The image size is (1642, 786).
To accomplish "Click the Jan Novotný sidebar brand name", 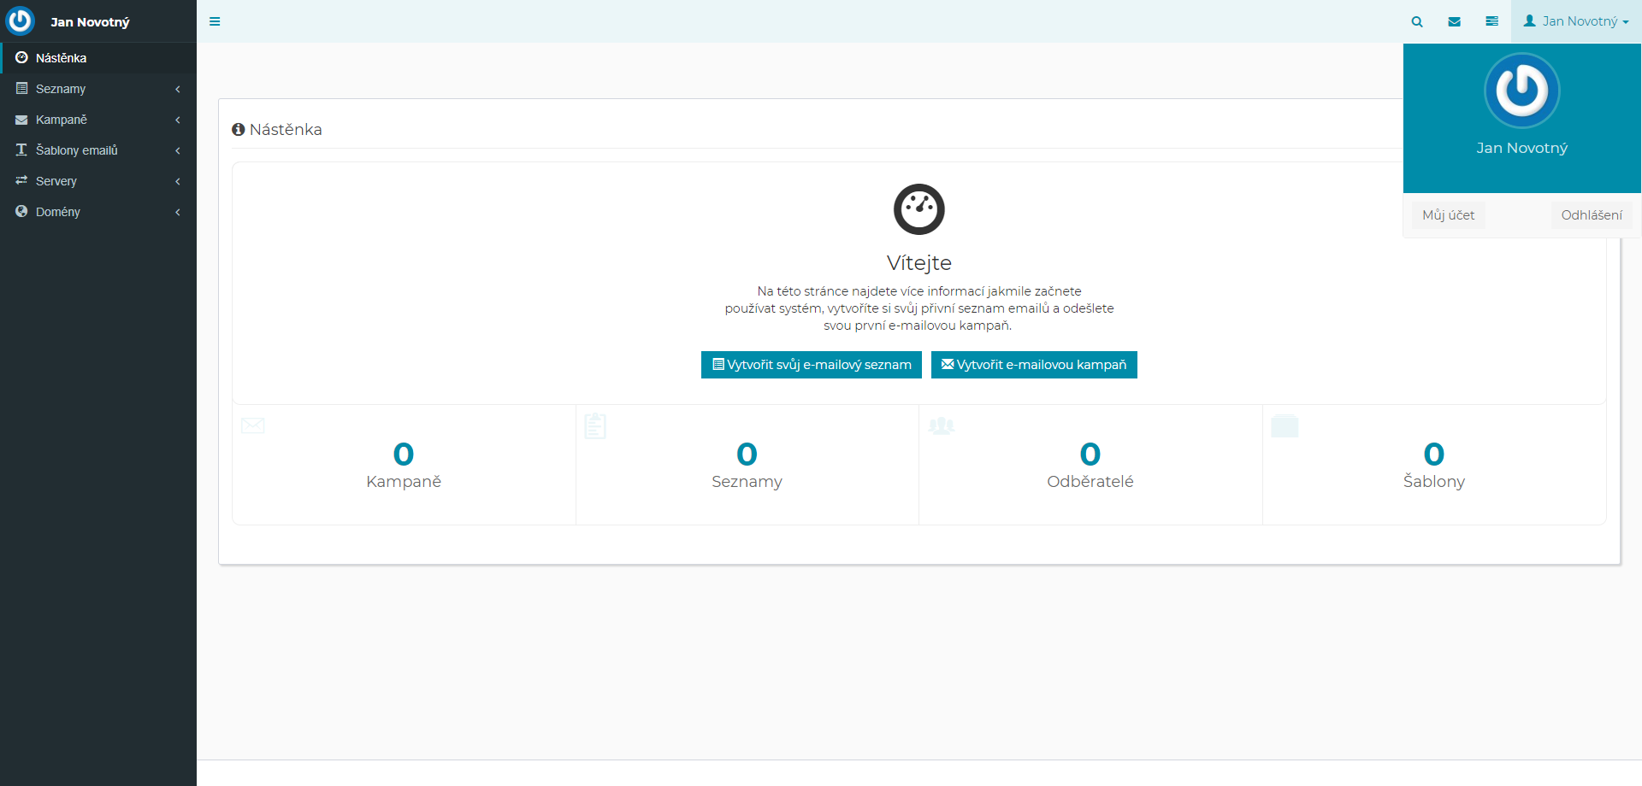I will coord(90,22).
